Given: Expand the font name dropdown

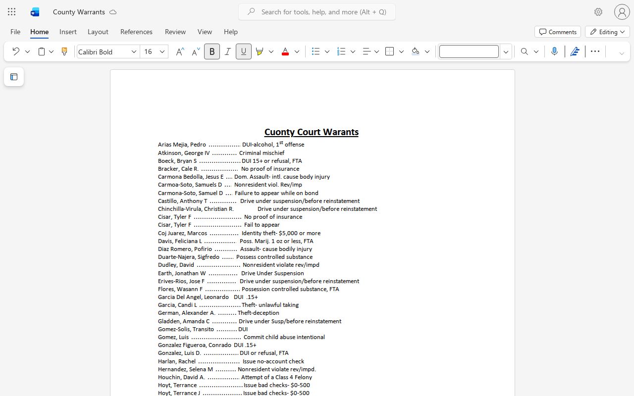Looking at the screenshot, I should click(x=133, y=51).
